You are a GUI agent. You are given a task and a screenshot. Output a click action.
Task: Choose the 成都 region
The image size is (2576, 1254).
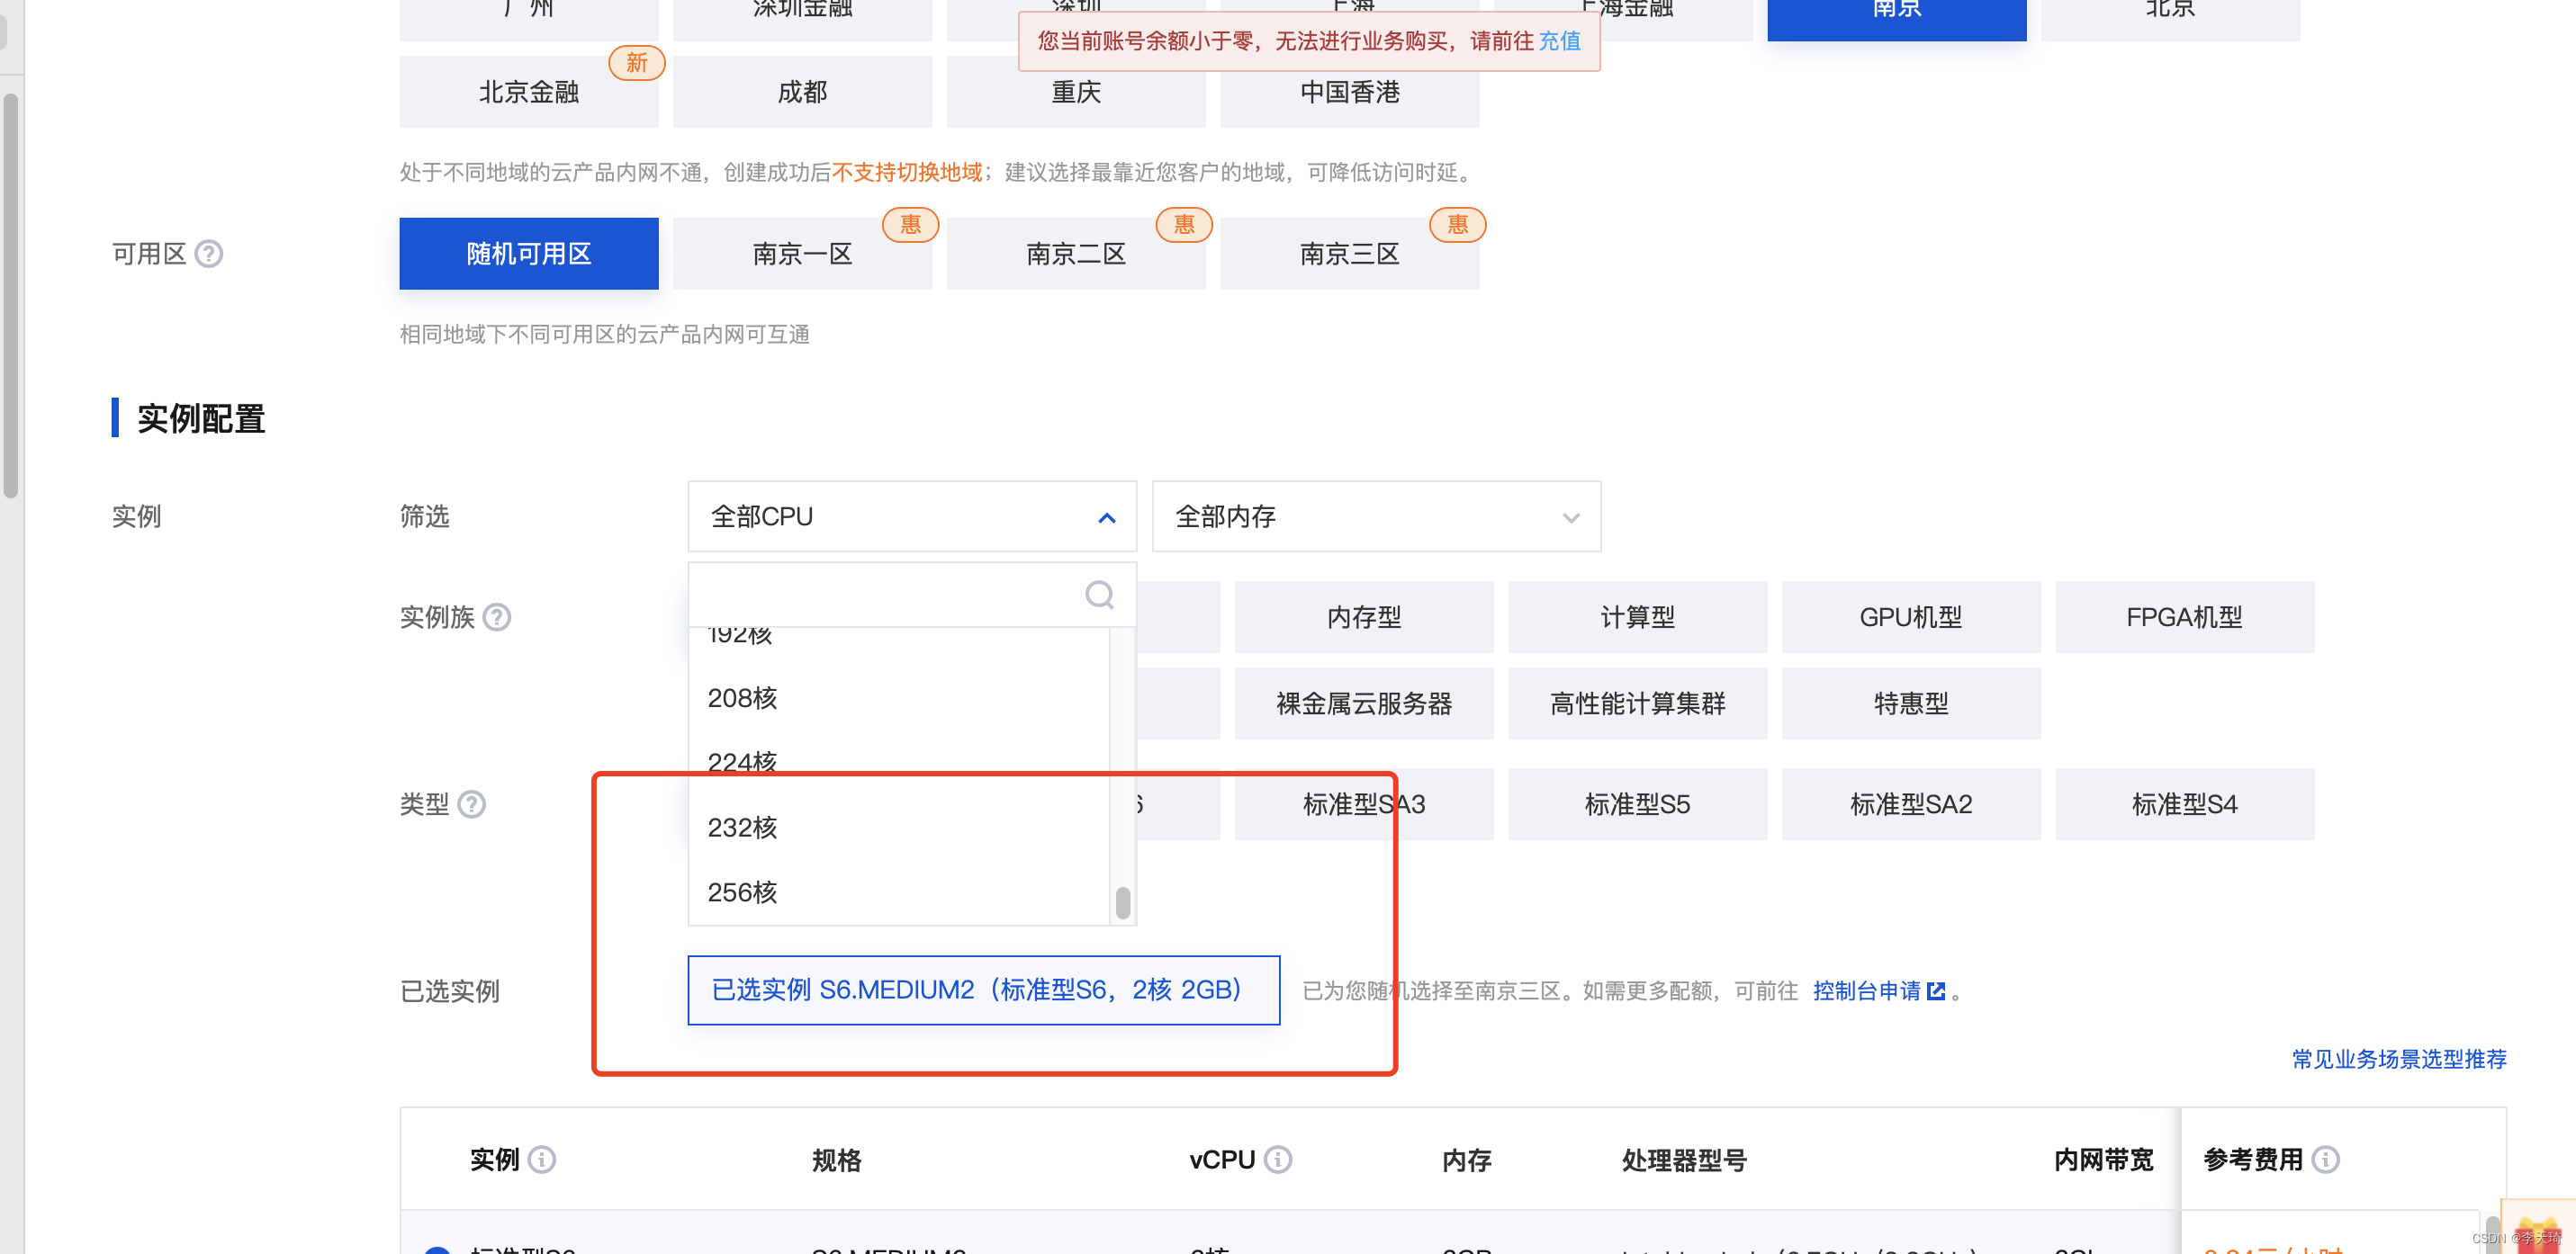(802, 92)
